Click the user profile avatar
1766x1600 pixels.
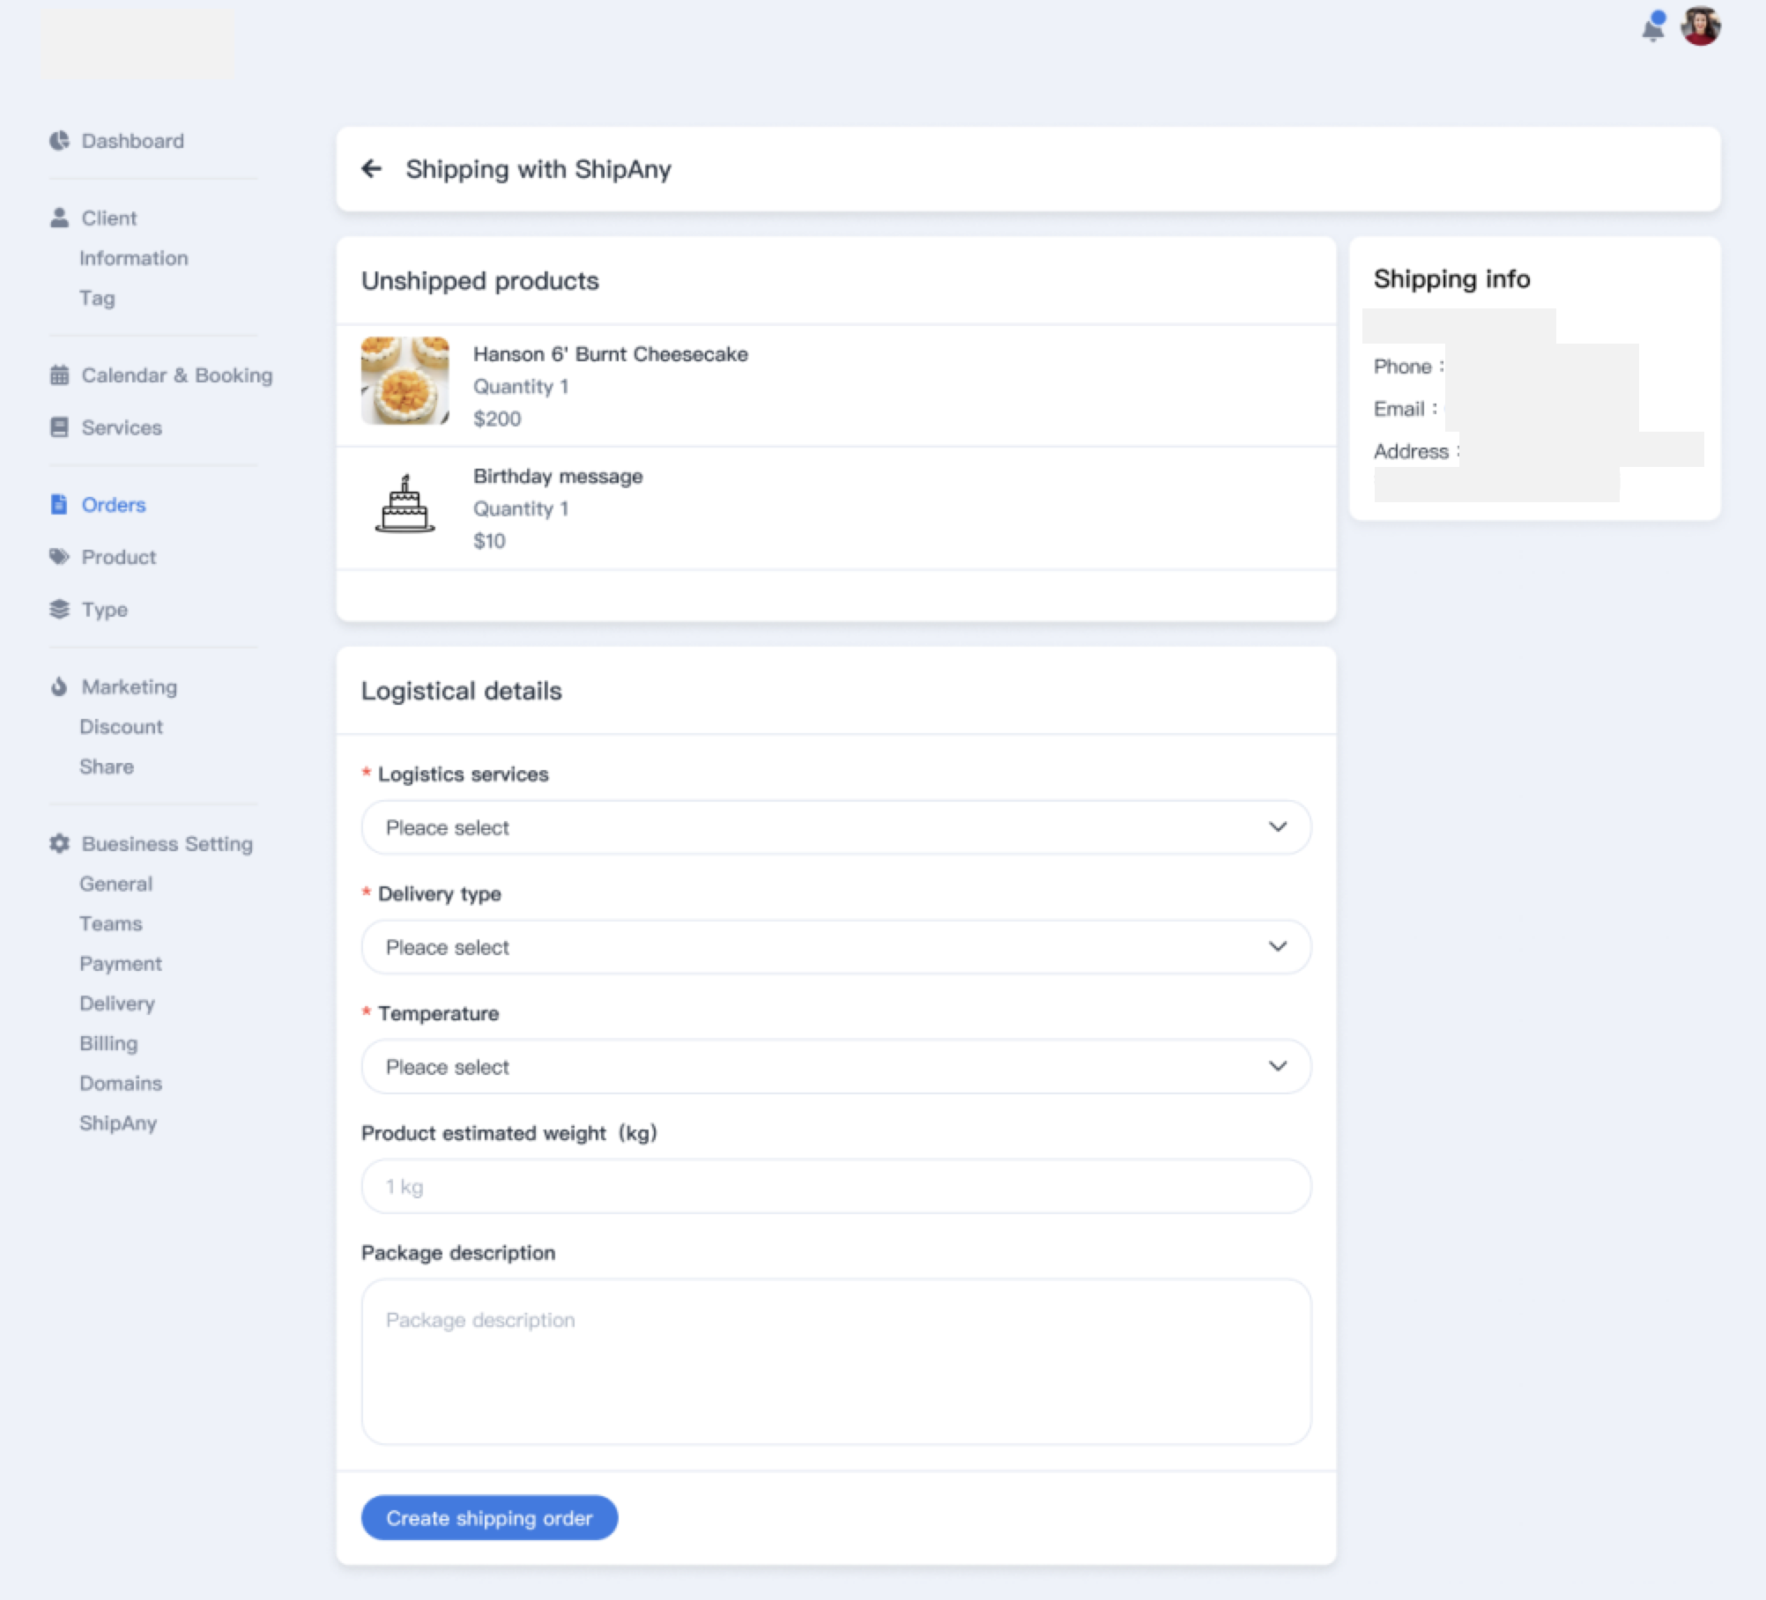pos(1700,26)
